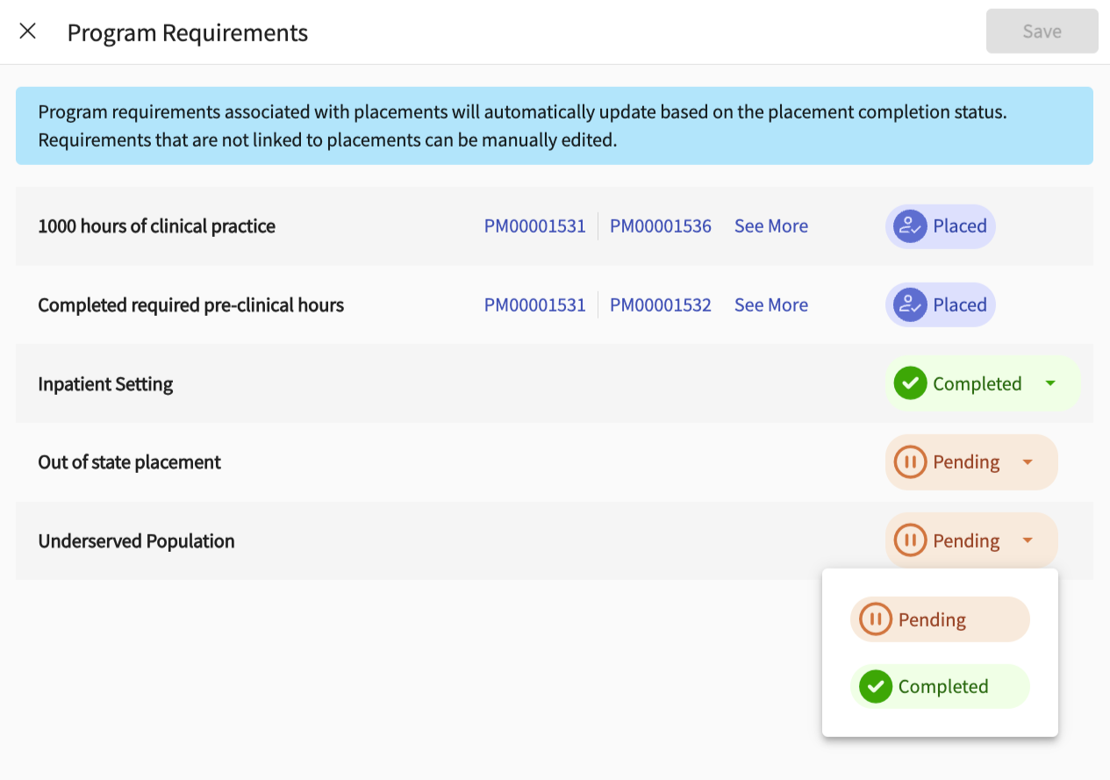Click See More for 1000 hours clinical practice
Viewport: 1110px width, 780px height.
pos(770,226)
